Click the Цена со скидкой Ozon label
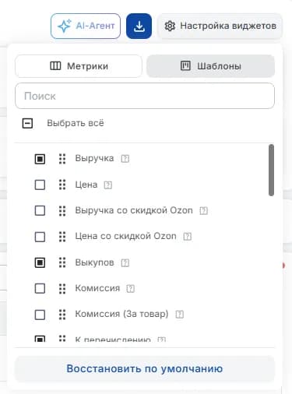292x394 pixels. point(125,236)
